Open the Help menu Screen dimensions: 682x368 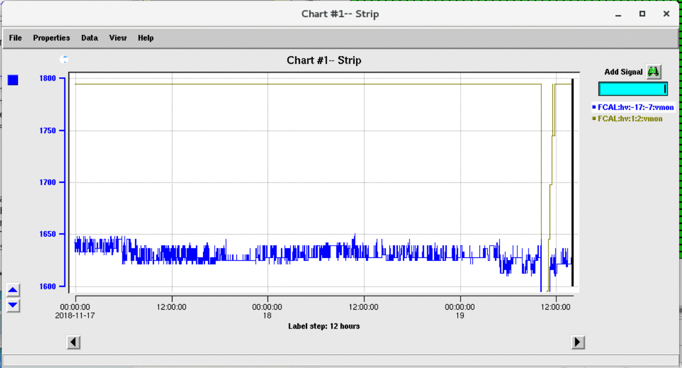(x=146, y=38)
